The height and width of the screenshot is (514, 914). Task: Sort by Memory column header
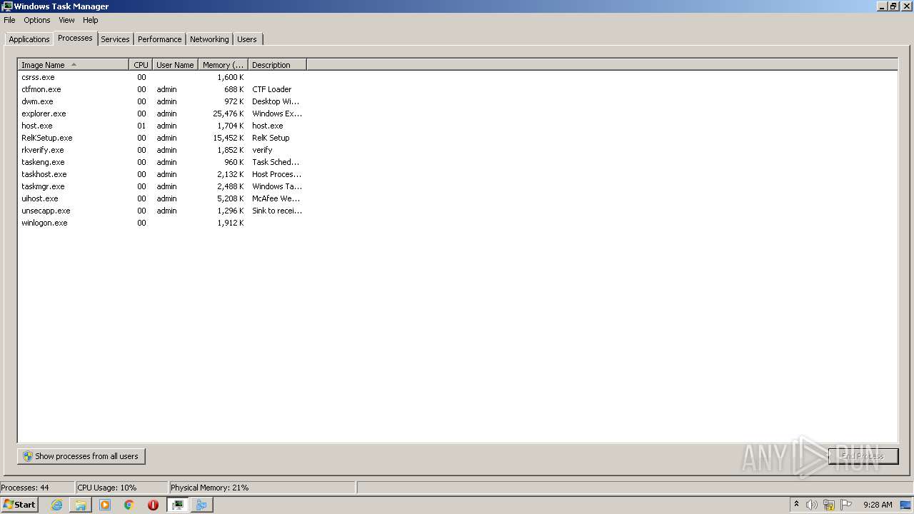(223, 65)
